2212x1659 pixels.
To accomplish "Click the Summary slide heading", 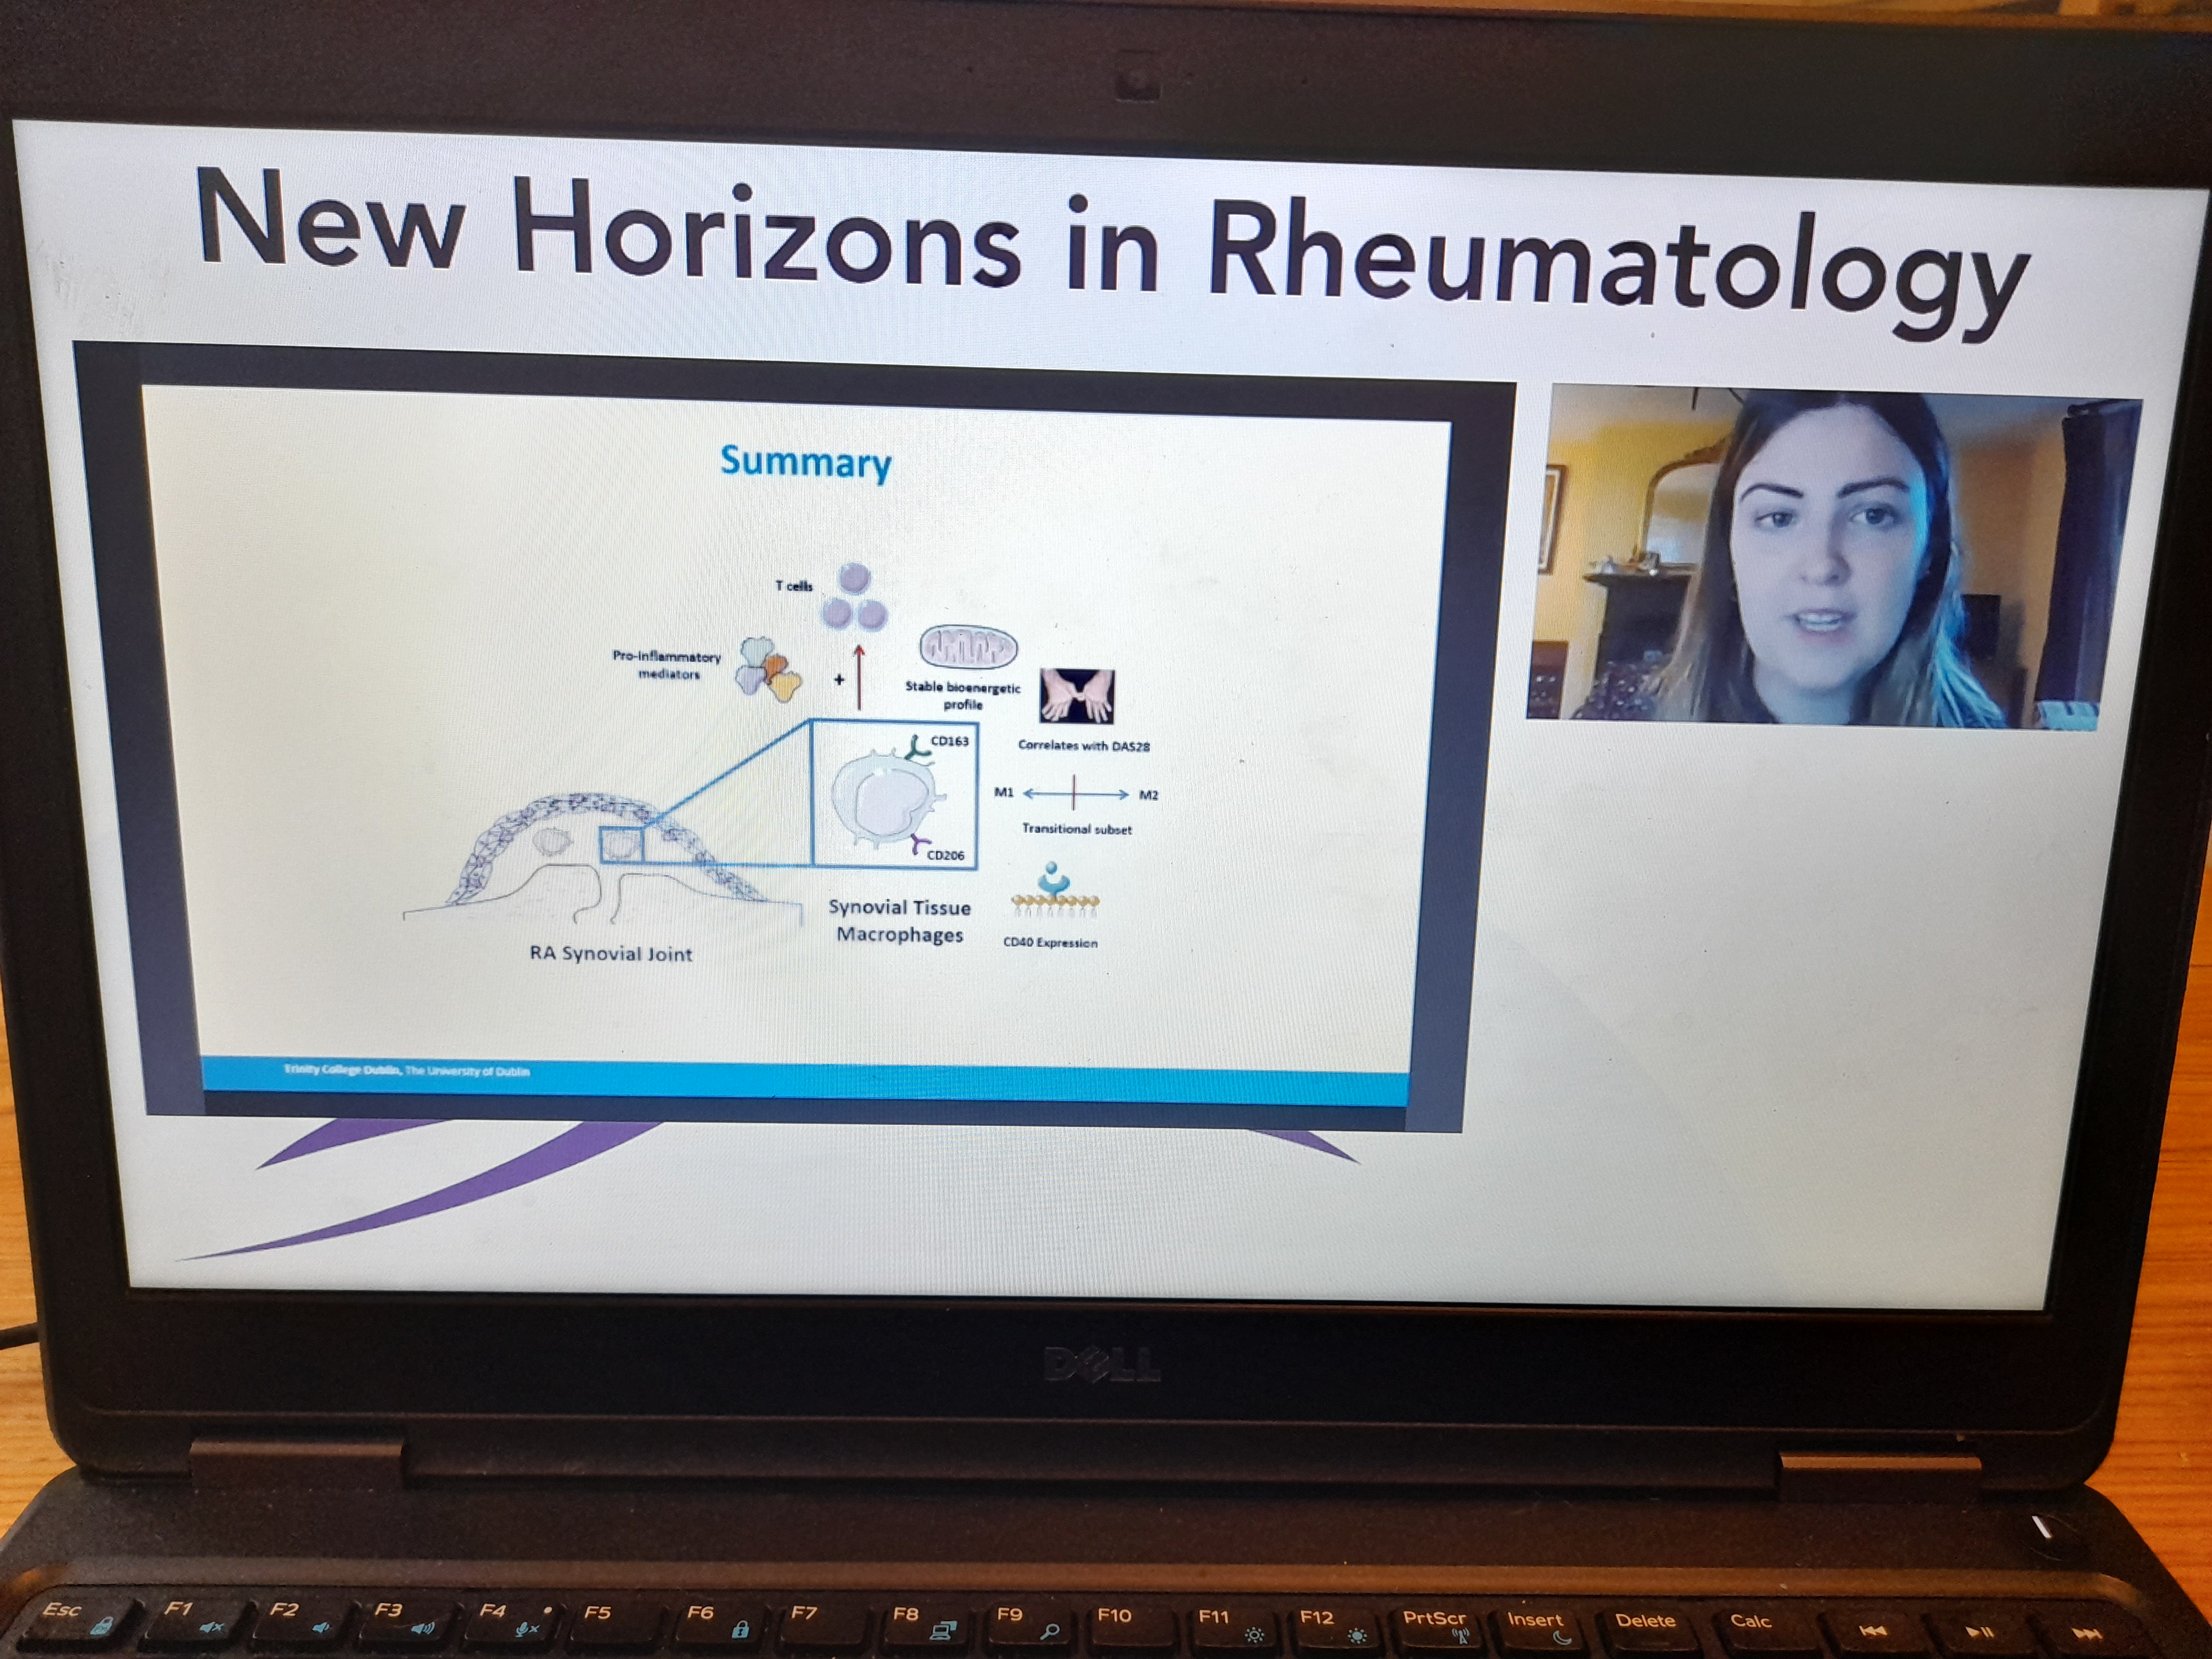I will (805, 462).
